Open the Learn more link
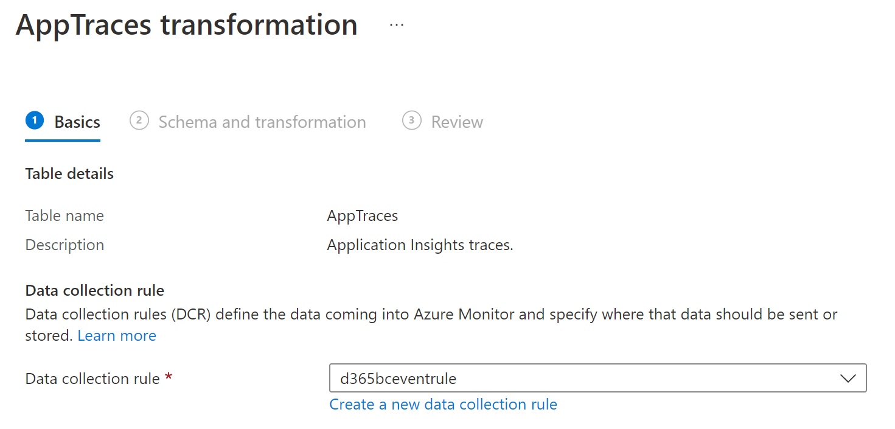This screenshot has width=895, height=429. click(117, 336)
